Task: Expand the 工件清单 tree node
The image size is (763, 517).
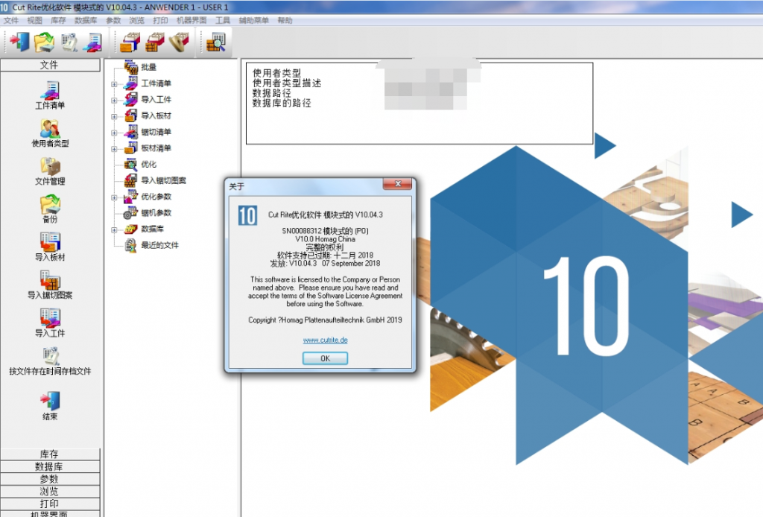Action: pyautogui.click(x=115, y=84)
